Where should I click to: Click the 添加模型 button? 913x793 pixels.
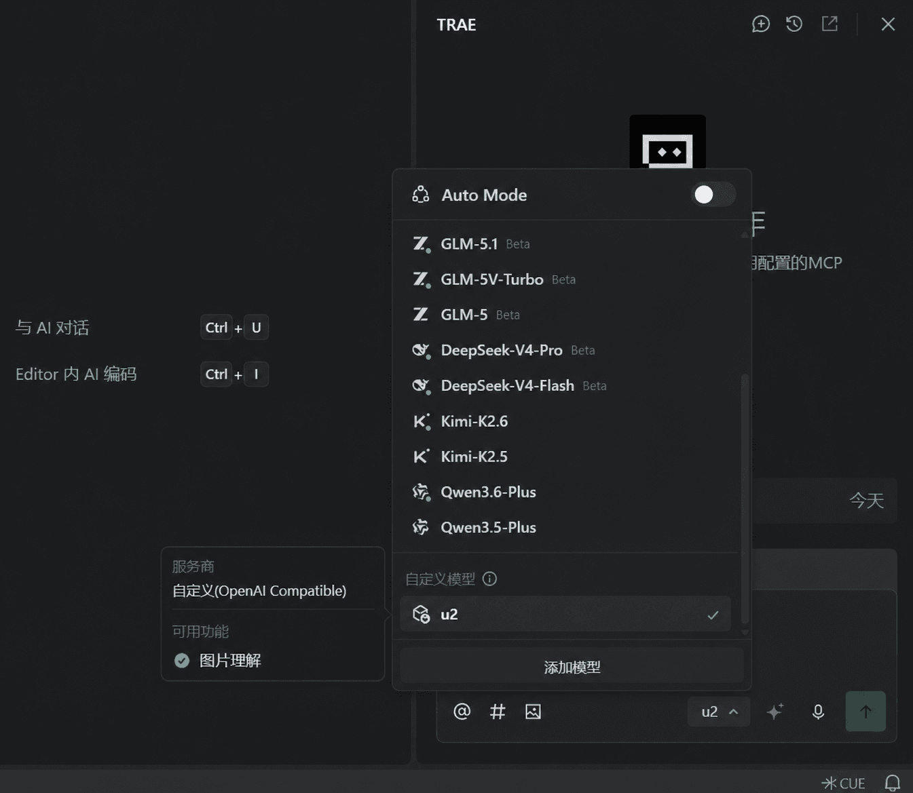pos(572,667)
